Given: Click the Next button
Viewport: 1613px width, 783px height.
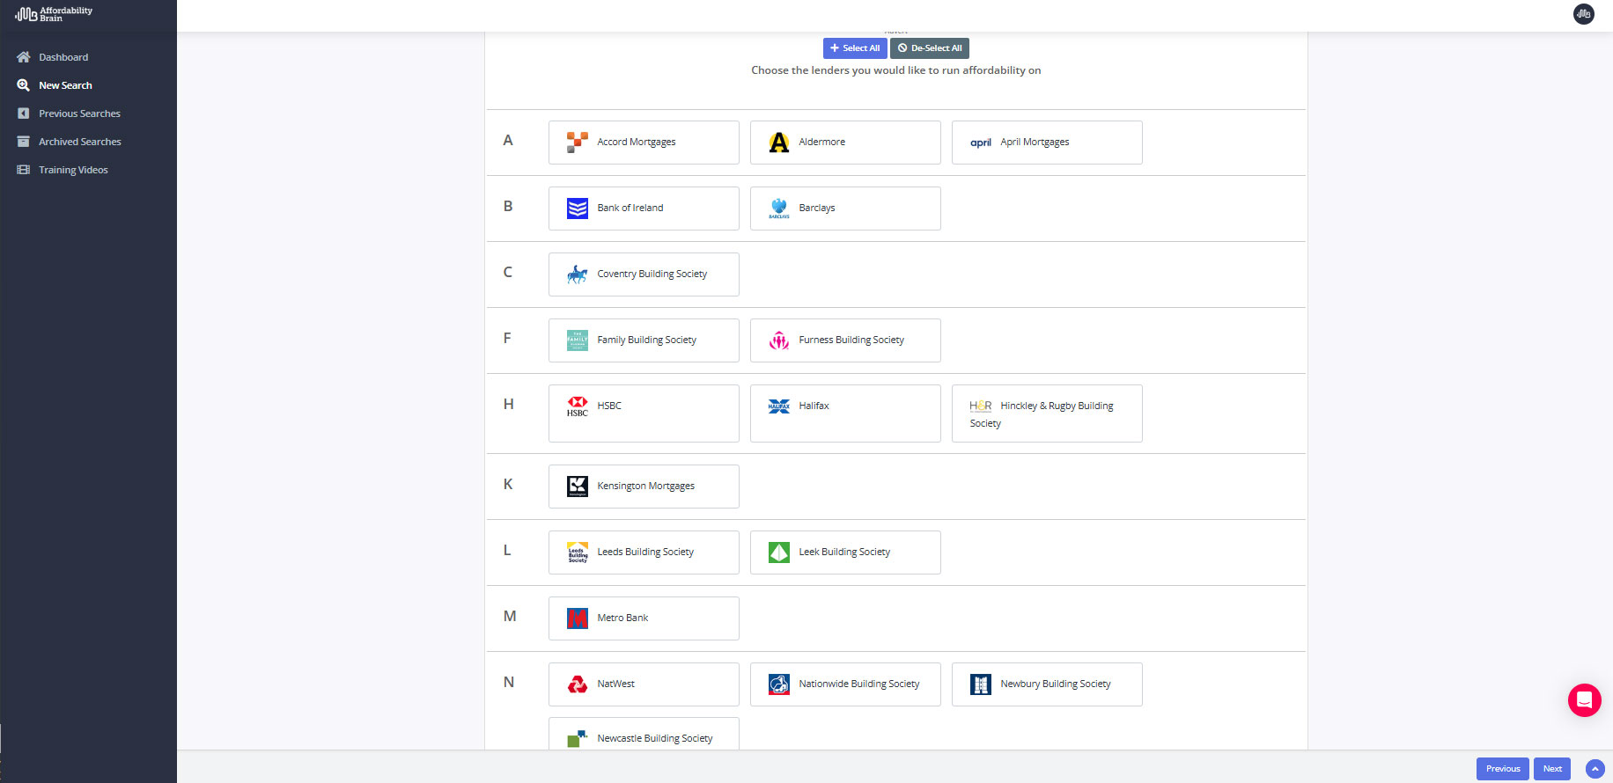Looking at the screenshot, I should [x=1552, y=769].
